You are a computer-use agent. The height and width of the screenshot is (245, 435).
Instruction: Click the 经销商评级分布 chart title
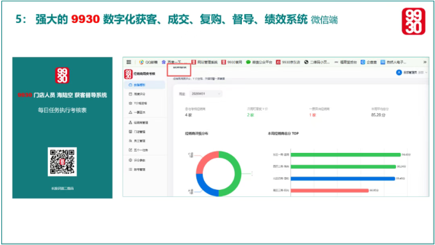point(196,134)
